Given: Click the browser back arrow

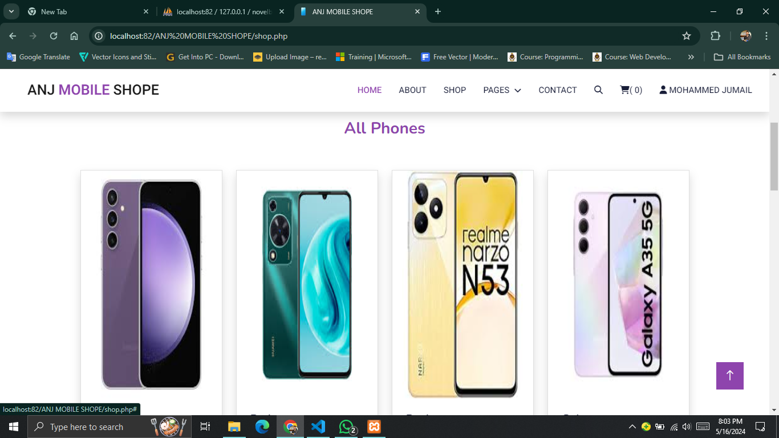Looking at the screenshot, I should coord(13,36).
